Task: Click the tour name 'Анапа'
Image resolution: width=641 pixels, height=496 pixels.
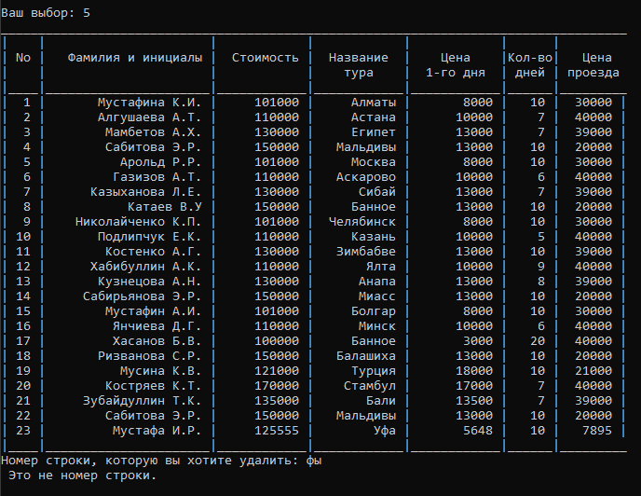Action: click(x=377, y=282)
